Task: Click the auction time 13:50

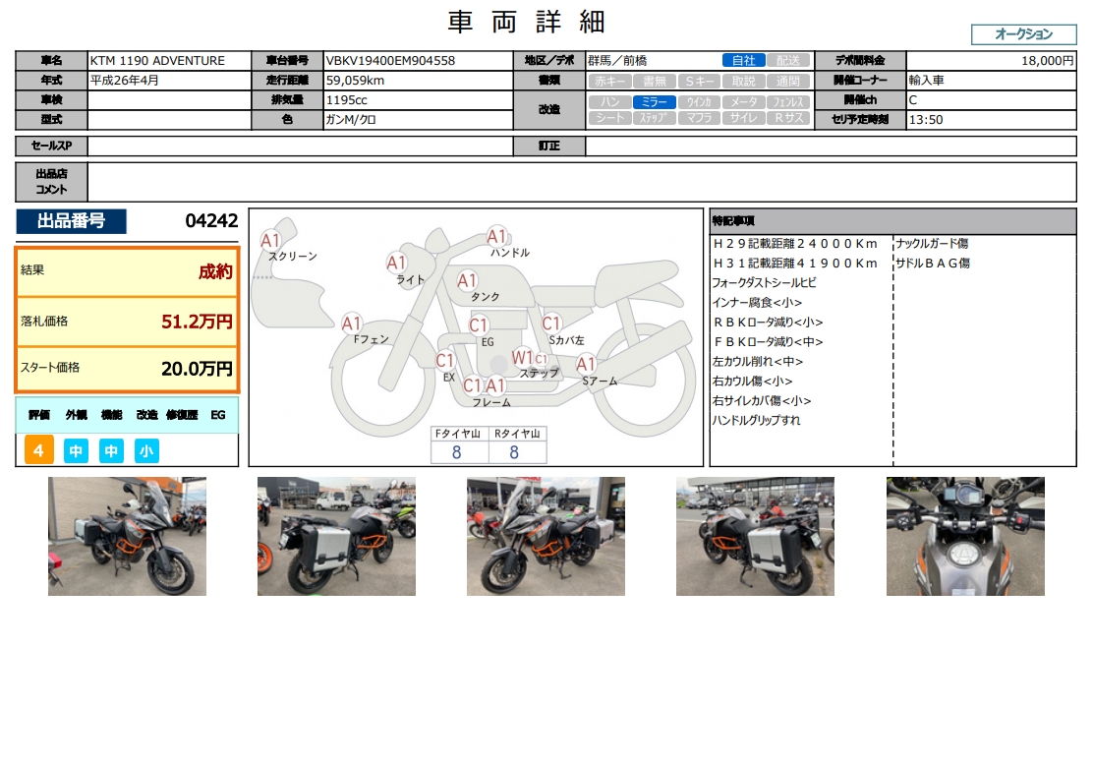Action: coord(926,119)
